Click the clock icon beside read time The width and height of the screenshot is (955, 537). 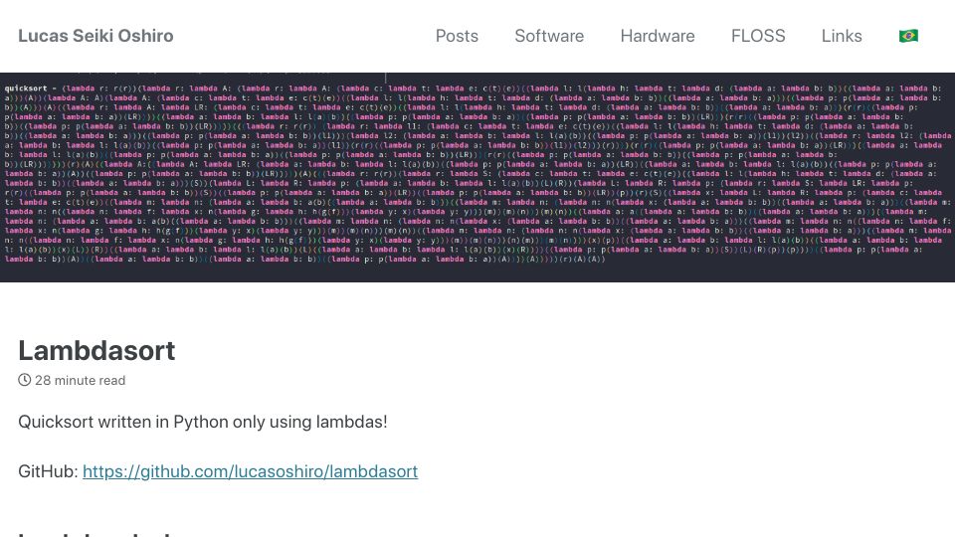click(x=24, y=380)
